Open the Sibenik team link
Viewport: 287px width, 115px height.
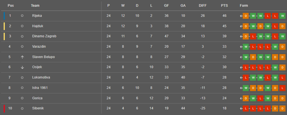coord(38,108)
